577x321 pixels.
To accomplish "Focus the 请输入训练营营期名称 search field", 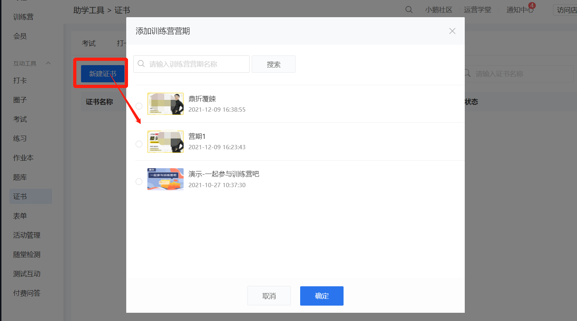I will pos(191,64).
